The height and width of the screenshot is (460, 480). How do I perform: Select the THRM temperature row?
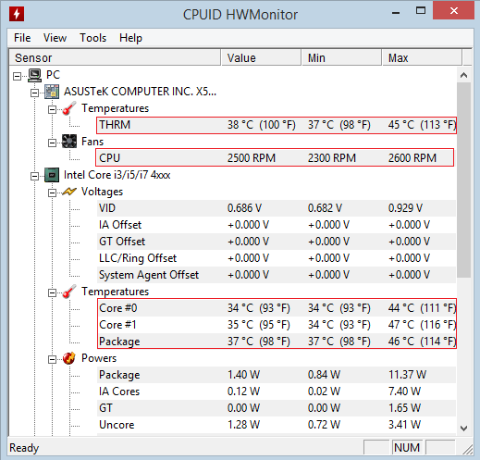tap(277, 125)
